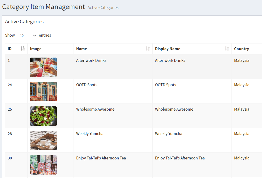The image size is (262, 178).
Task: Click the ID column sort icon
Action: click(x=23, y=49)
